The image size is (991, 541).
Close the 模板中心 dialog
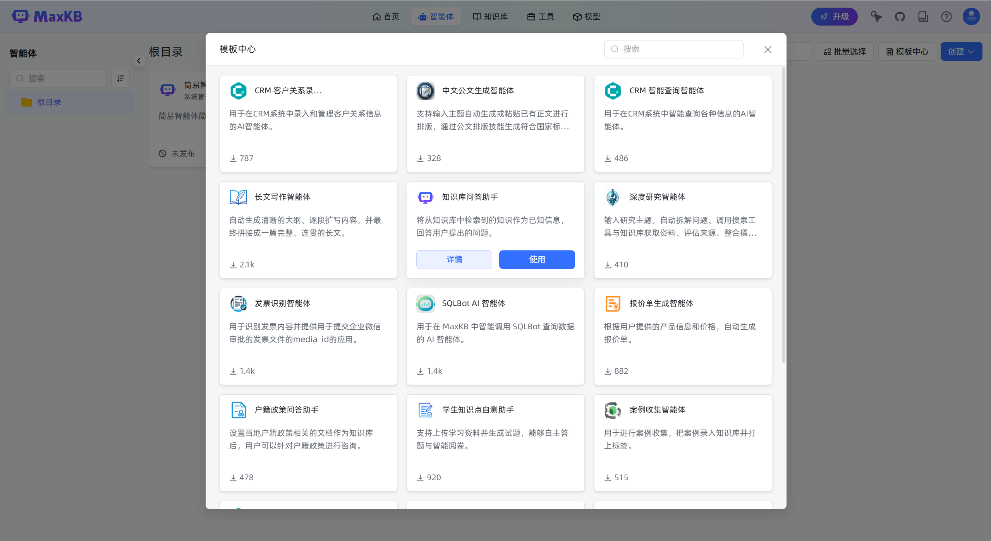point(768,49)
